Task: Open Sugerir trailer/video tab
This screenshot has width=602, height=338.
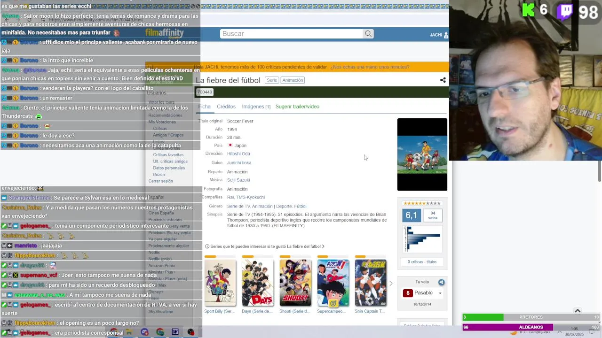Action: [297, 107]
